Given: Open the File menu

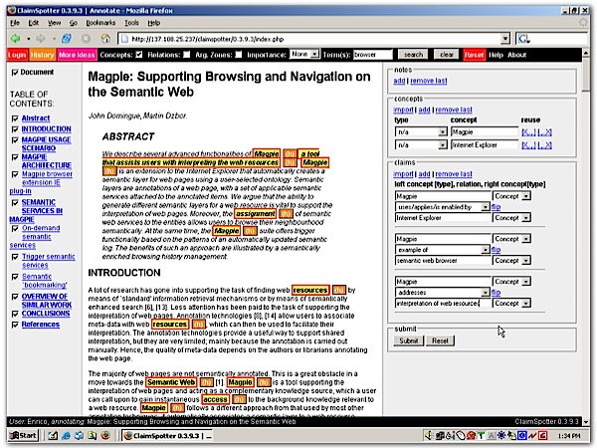Looking at the screenshot, I should tap(15, 23).
